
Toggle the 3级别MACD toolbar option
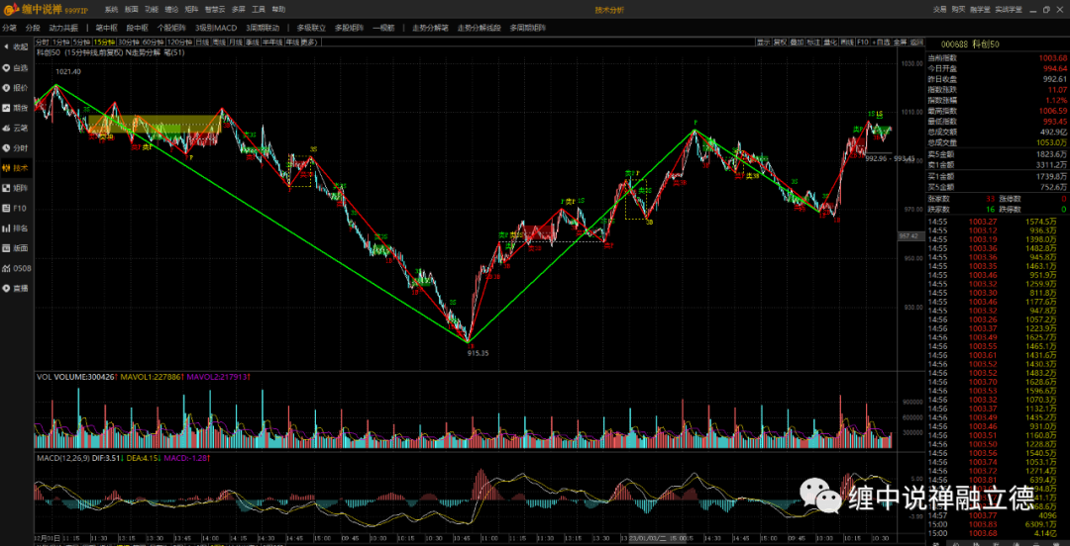(x=216, y=28)
